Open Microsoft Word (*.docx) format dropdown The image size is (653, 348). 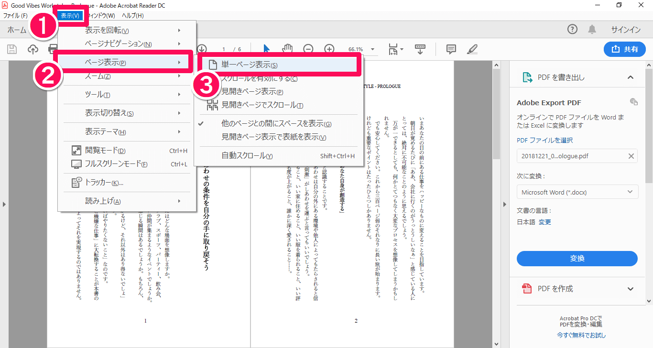click(577, 192)
